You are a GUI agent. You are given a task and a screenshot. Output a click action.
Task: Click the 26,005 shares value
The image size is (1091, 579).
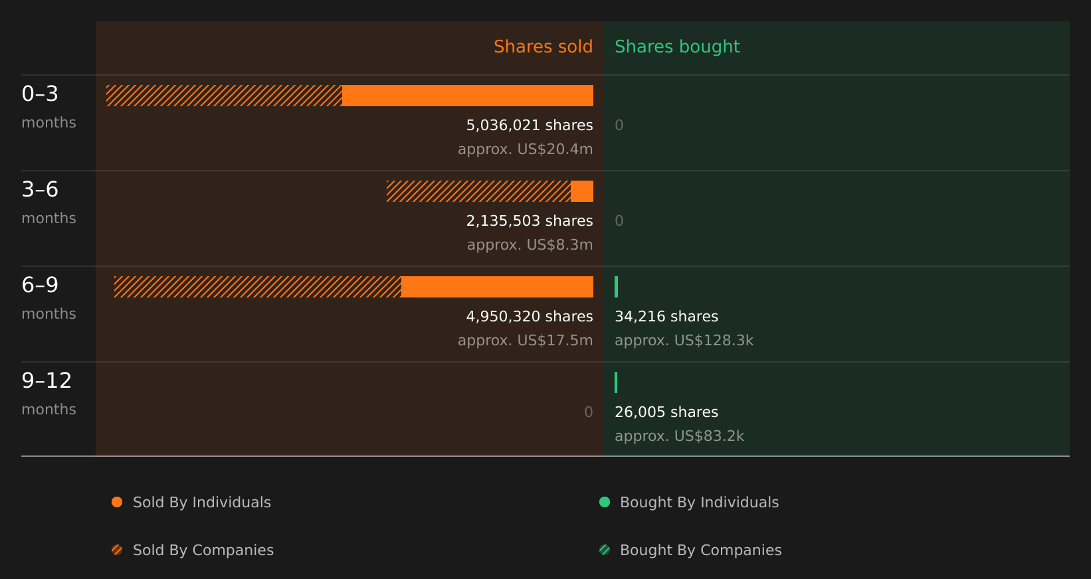coord(666,412)
